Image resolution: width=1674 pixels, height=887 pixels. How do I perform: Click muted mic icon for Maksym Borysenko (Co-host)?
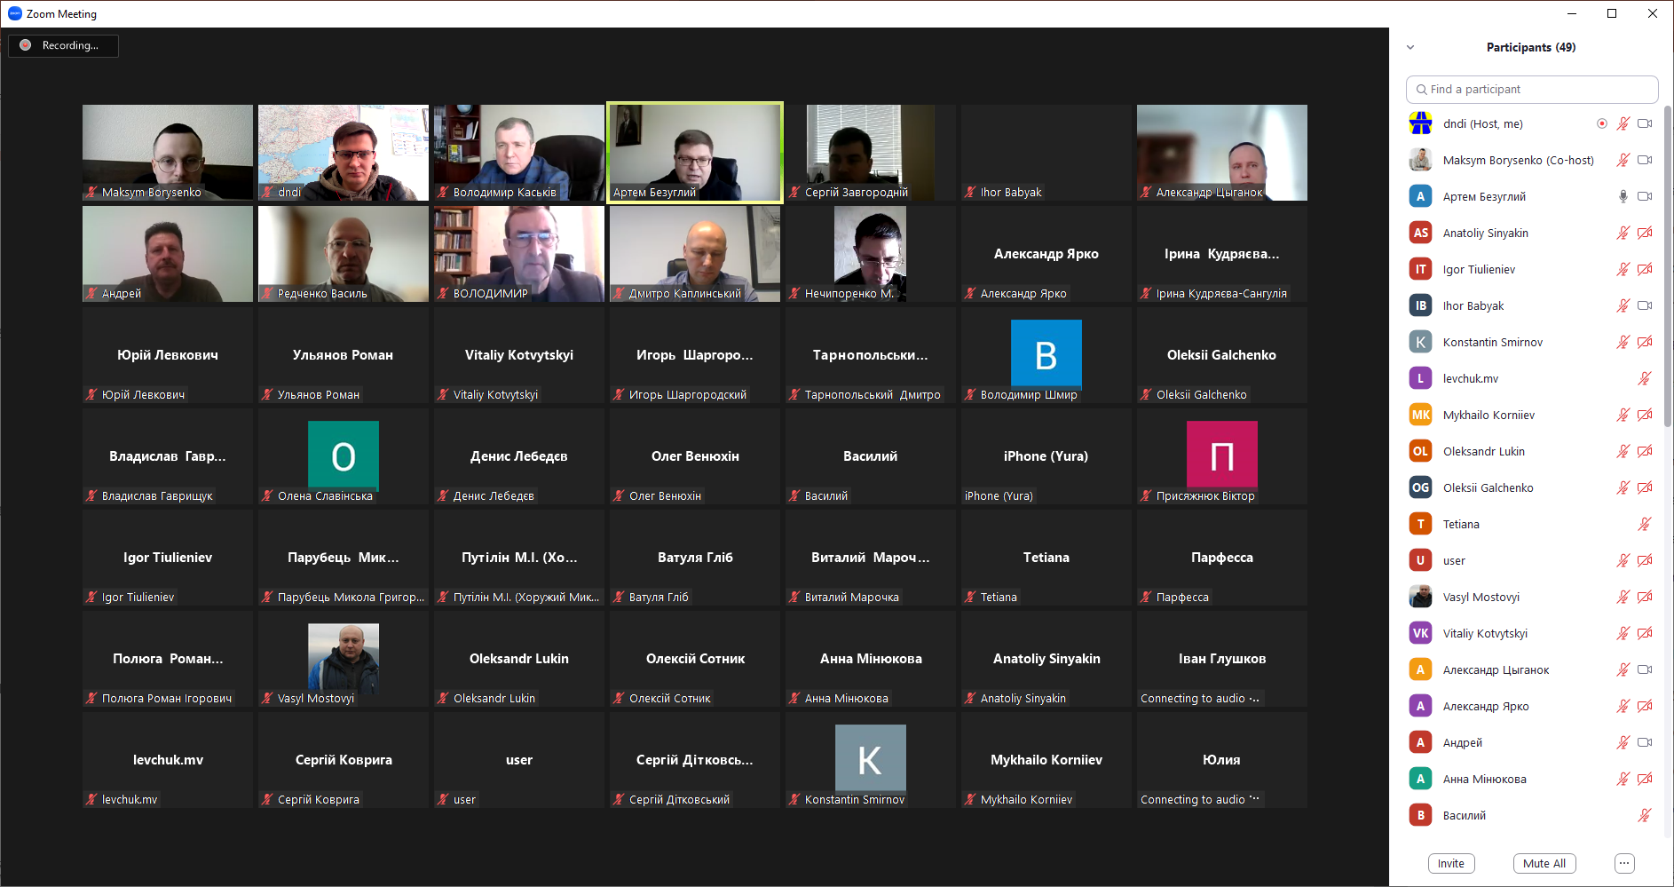click(x=1623, y=160)
